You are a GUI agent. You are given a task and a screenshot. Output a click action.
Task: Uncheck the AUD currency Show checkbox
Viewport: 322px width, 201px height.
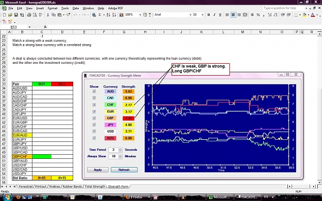94,92
